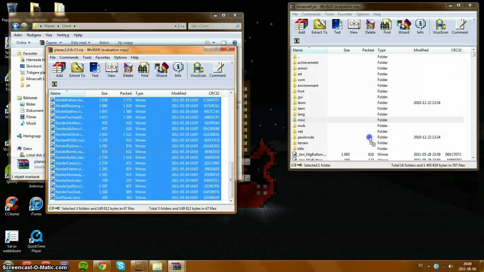
Task: Open view options dropdown arrow in Explorer
Action: click(214, 43)
